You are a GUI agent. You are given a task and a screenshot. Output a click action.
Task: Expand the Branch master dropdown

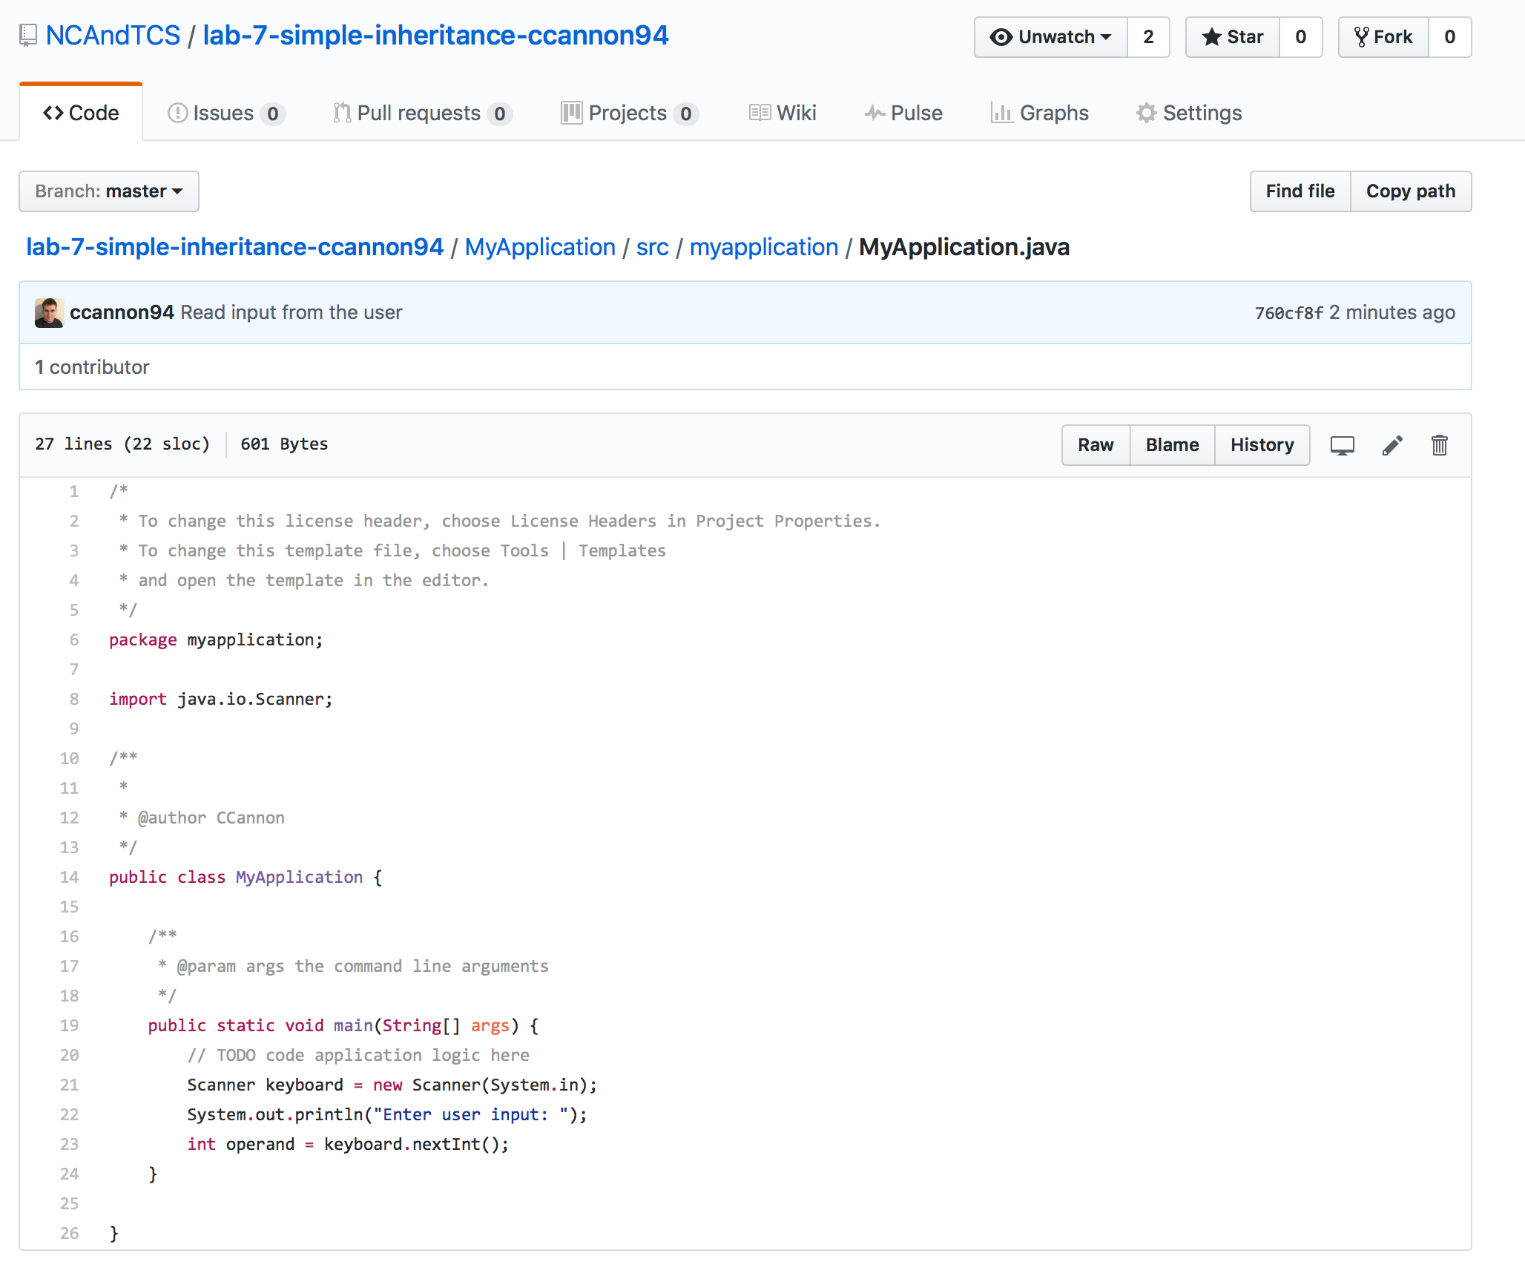coord(109,191)
